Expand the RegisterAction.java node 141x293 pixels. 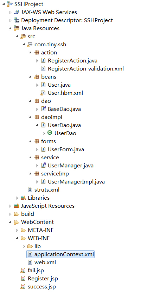pos(37,61)
